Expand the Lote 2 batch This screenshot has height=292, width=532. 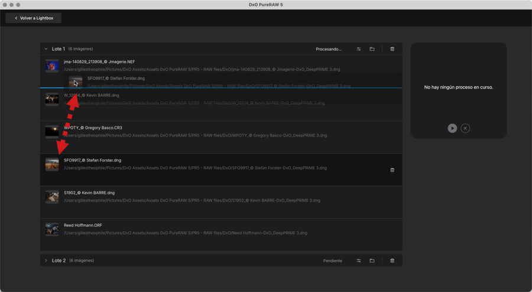(x=46, y=261)
